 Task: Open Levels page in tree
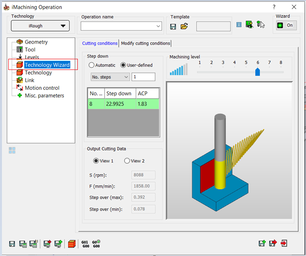pos(32,57)
